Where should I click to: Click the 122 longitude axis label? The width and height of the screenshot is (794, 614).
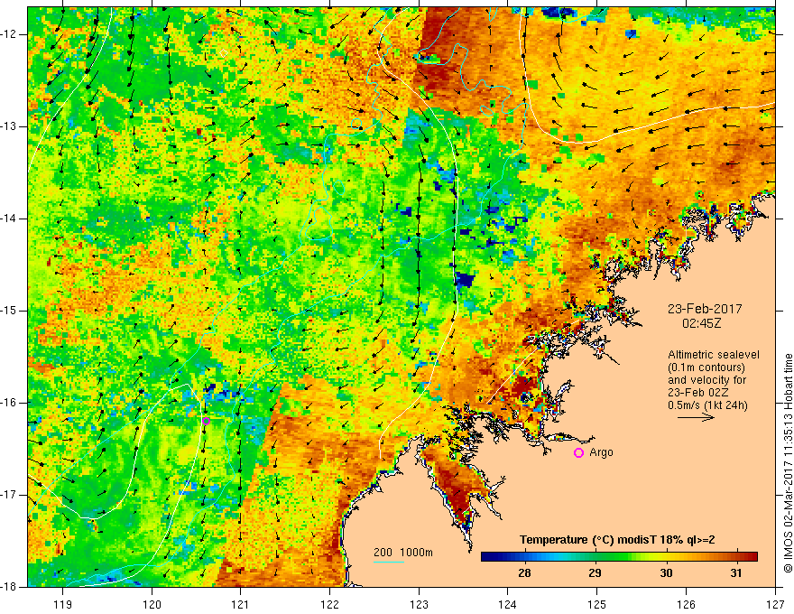(329, 604)
